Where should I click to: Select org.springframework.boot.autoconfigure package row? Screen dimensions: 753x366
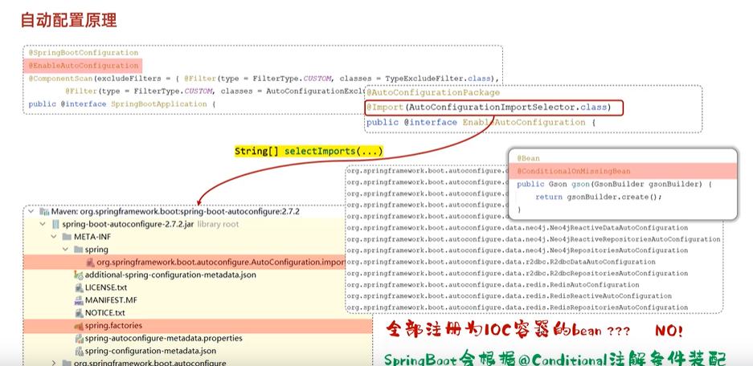(x=198, y=363)
